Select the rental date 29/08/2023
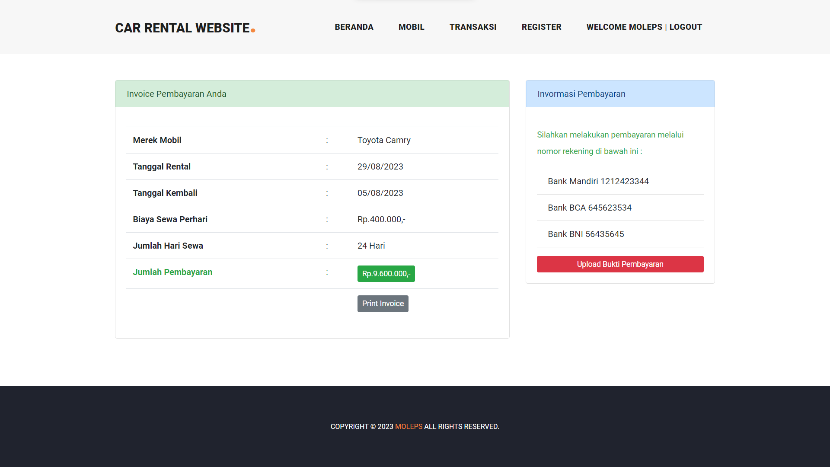 380,166
